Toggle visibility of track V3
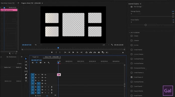 pyautogui.click(x=46, y=78)
